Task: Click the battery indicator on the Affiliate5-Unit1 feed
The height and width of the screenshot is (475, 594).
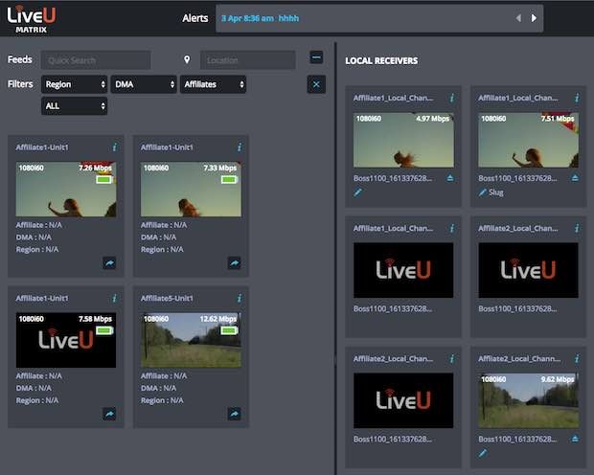Action: click(229, 330)
